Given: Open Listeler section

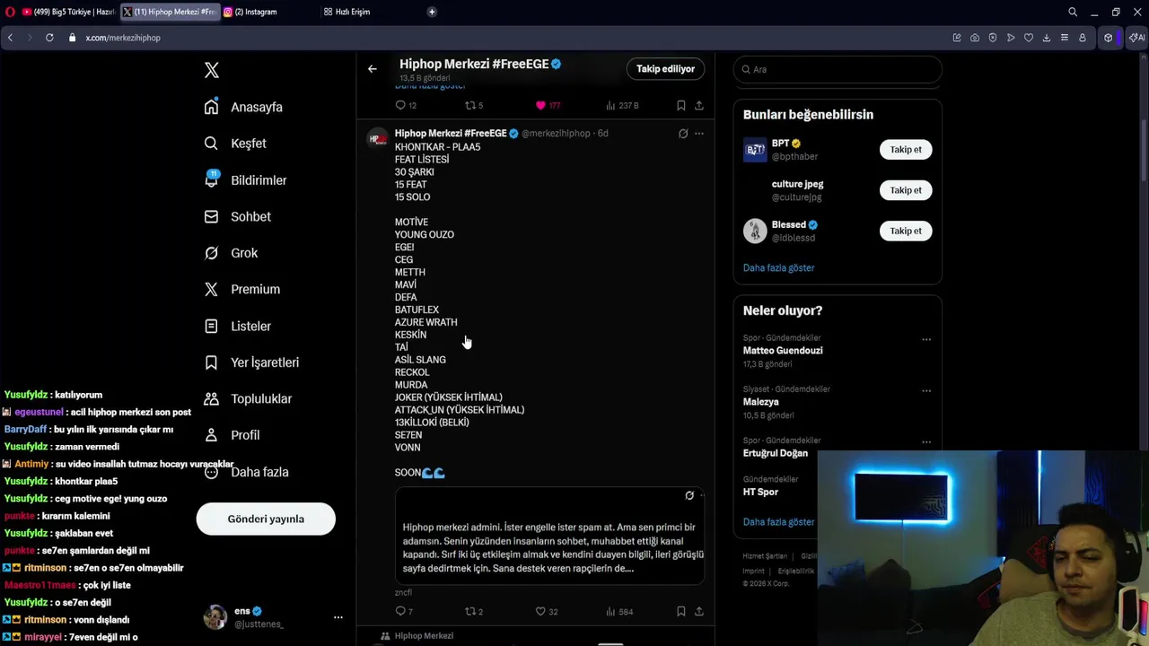Looking at the screenshot, I should [237, 326].
